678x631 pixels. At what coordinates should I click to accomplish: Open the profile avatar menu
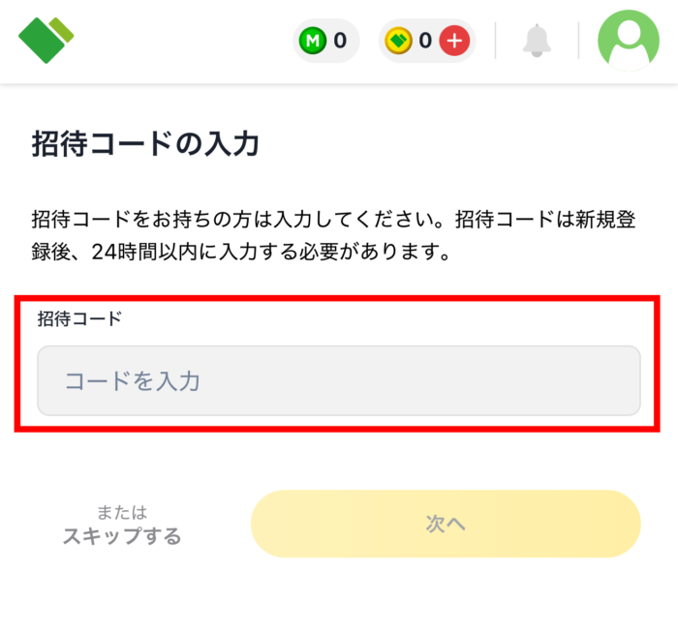pos(628,41)
